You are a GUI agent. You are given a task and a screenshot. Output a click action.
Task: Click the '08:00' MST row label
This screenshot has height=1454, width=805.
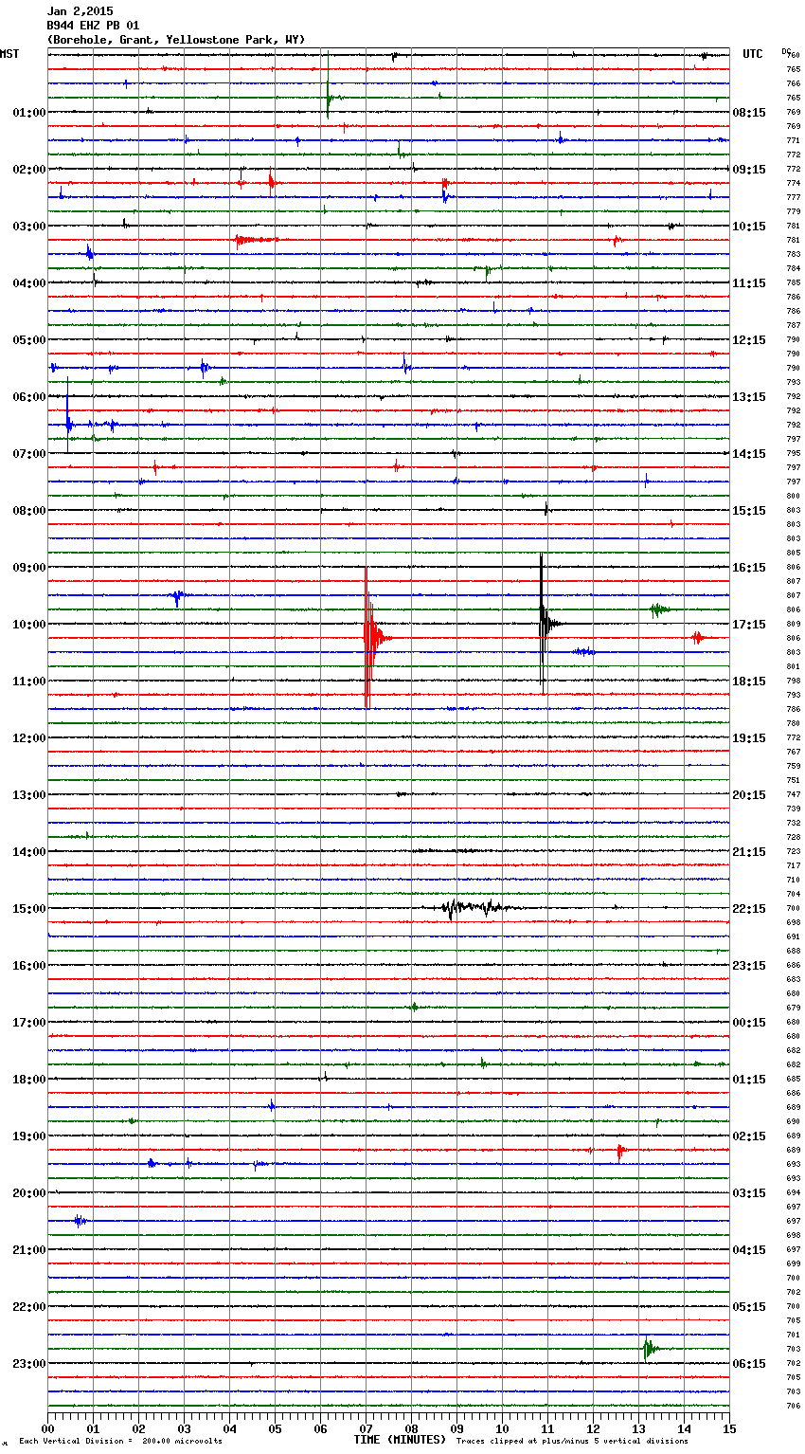click(29, 511)
